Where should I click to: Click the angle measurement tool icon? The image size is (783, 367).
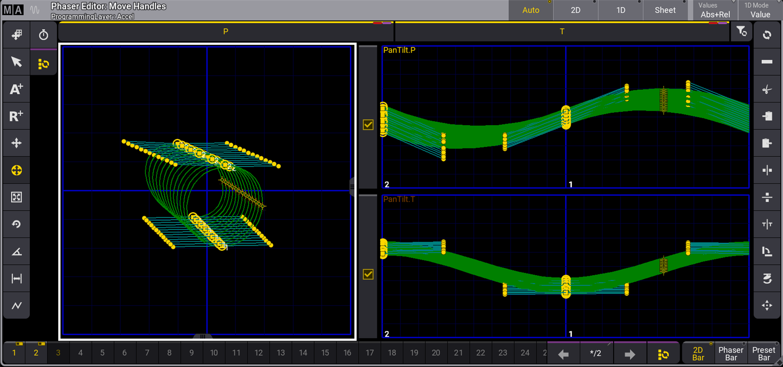tap(16, 252)
